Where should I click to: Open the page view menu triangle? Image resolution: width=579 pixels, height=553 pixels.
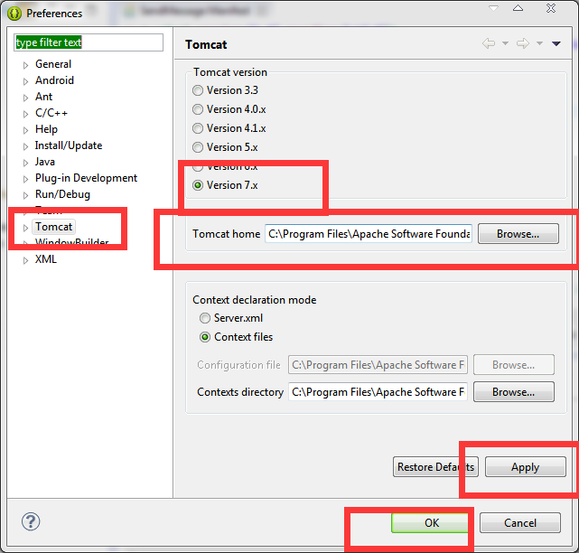pyautogui.click(x=556, y=43)
